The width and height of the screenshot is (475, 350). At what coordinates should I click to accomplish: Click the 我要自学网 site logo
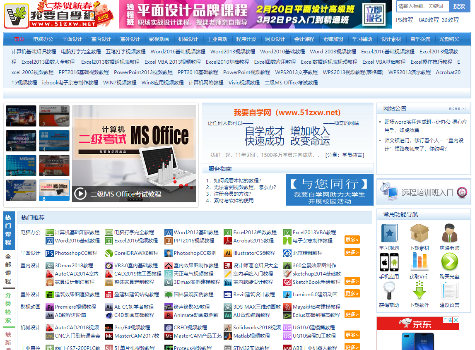point(59,14)
